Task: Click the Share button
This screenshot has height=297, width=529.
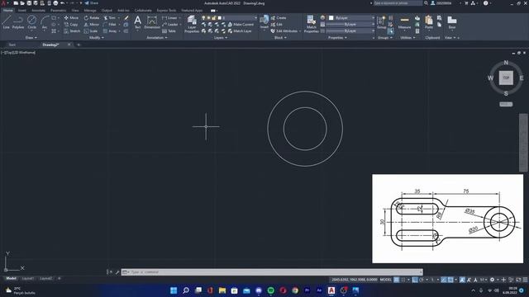Action: pos(91,3)
